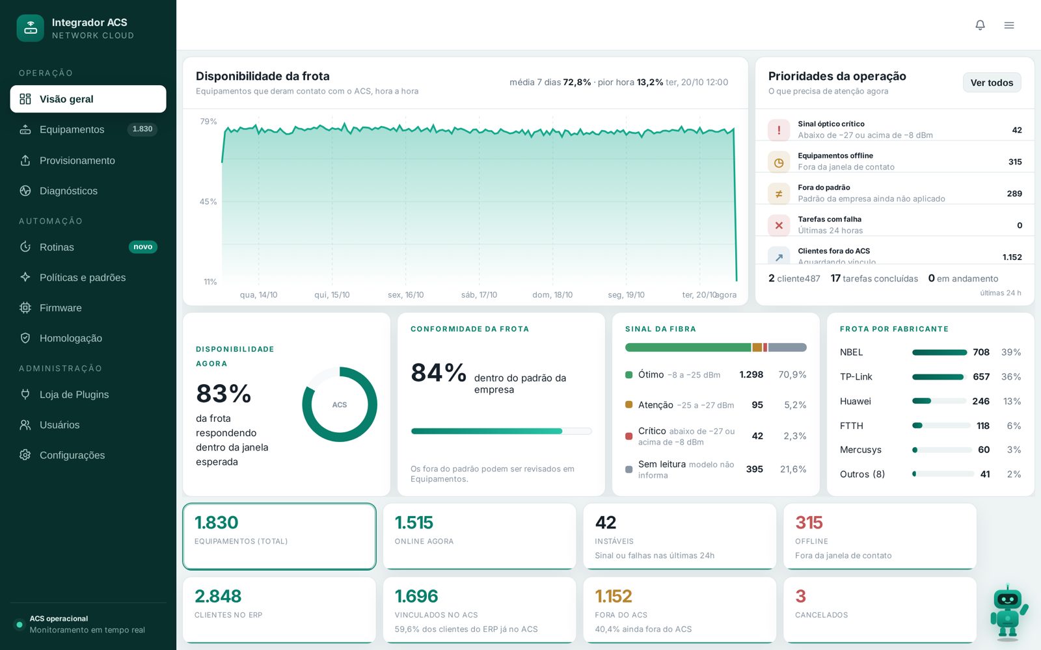Viewport: 1041px width, 650px height.
Task: Click the offline equipment clock icon
Action: [x=779, y=162]
